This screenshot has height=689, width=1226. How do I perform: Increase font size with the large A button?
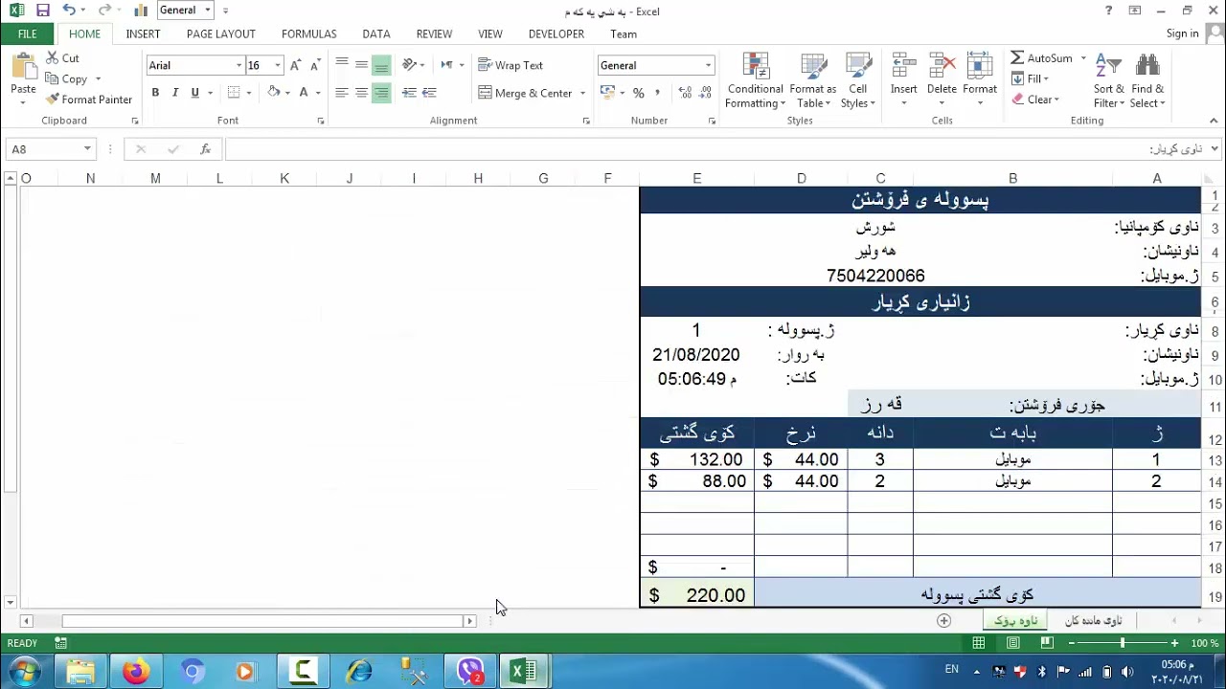pyautogui.click(x=295, y=65)
